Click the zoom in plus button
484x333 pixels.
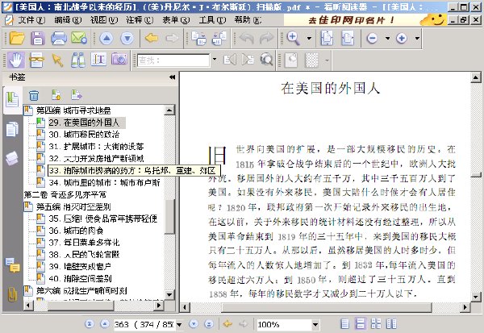401,38
